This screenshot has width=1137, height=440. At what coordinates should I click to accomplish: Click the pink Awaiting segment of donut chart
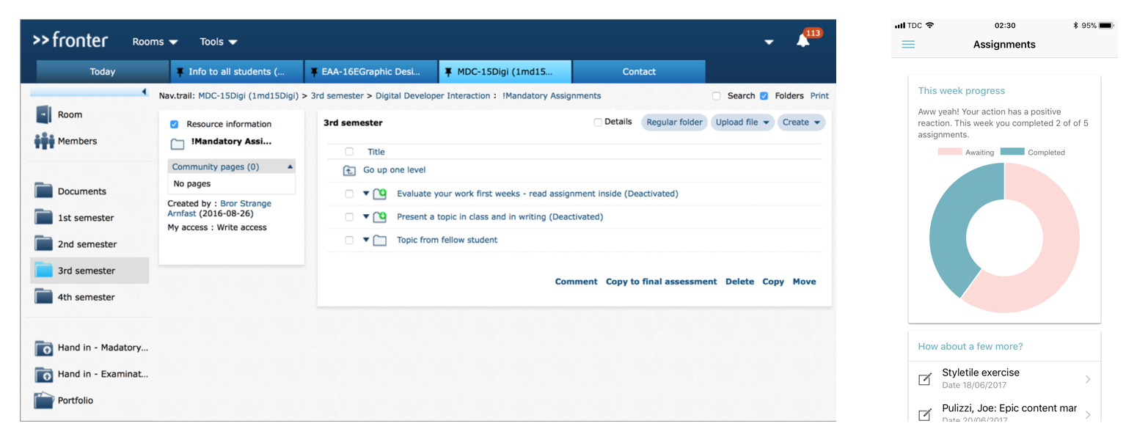pyautogui.click(x=1057, y=257)
